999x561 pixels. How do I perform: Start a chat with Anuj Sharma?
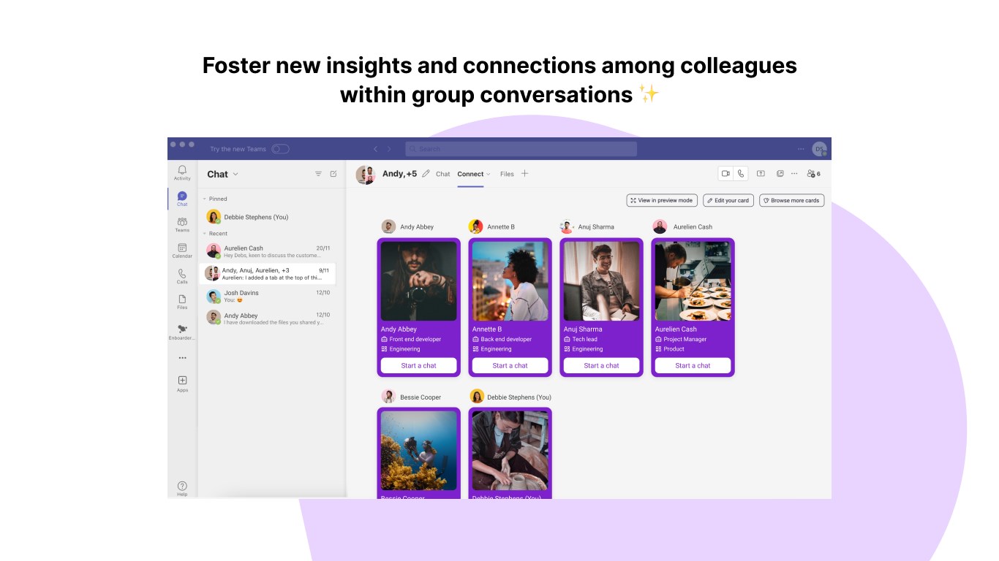coord(601,365)
